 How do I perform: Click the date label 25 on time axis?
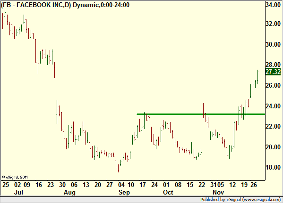click(5, 185)
